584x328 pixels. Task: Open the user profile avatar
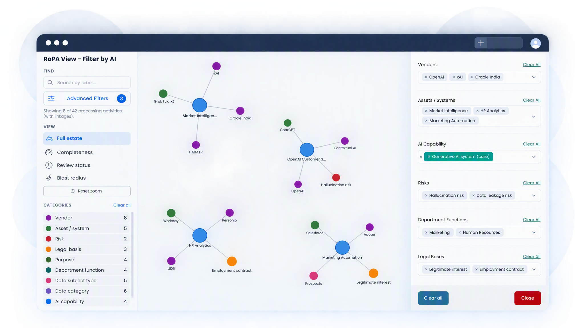click(x=536, y=43)
